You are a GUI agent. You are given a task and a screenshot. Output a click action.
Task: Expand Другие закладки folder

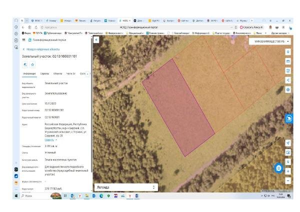click(x=280, y=33)
